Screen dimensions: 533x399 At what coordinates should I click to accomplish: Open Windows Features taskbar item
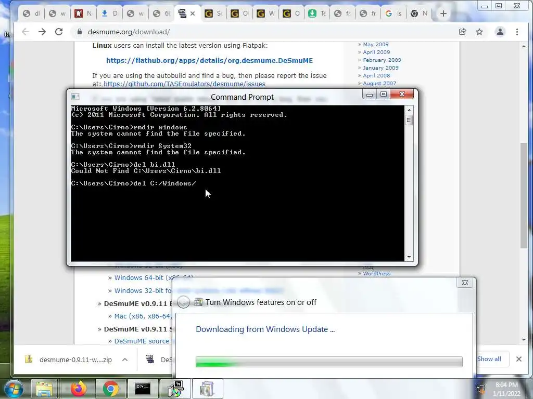[x=176, y=389]
